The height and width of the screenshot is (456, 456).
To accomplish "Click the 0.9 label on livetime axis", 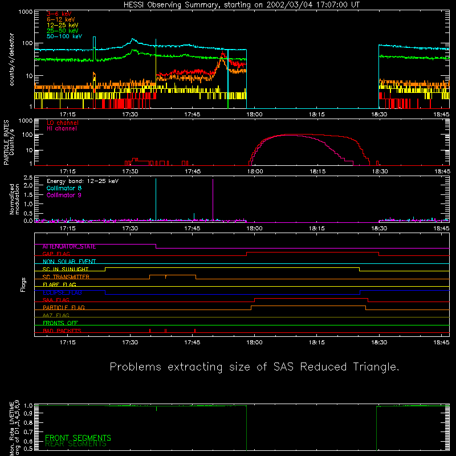I will pos(28,413).
